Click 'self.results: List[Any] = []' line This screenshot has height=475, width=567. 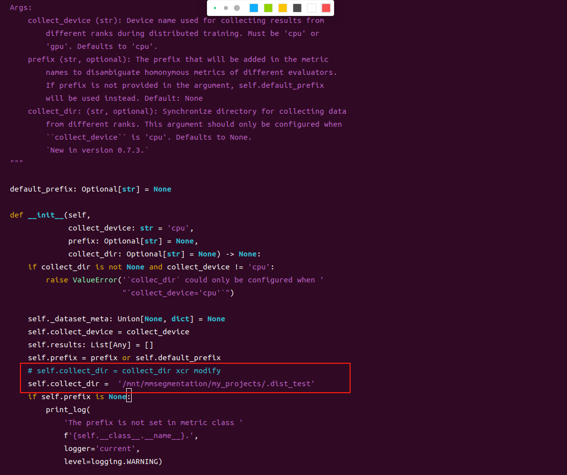[90, 345]
